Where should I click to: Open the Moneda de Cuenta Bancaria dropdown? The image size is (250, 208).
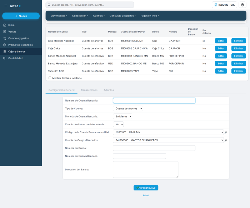pos(122,116)
